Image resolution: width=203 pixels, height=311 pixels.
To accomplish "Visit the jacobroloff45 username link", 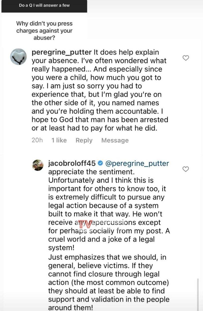I will tap(72, 163).
